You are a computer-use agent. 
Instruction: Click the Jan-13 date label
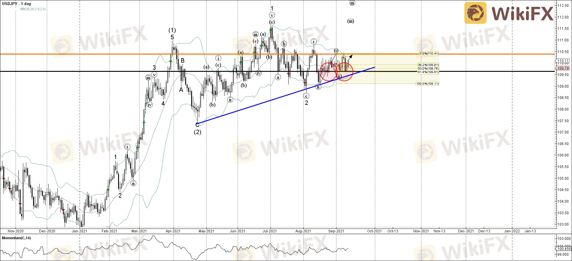point(530,231)
